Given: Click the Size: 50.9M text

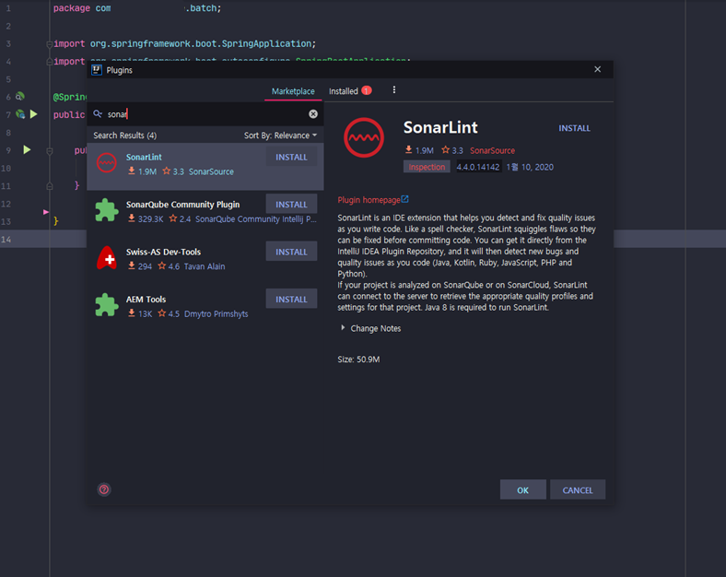Looking at the screenshot, I should (358, 359).
